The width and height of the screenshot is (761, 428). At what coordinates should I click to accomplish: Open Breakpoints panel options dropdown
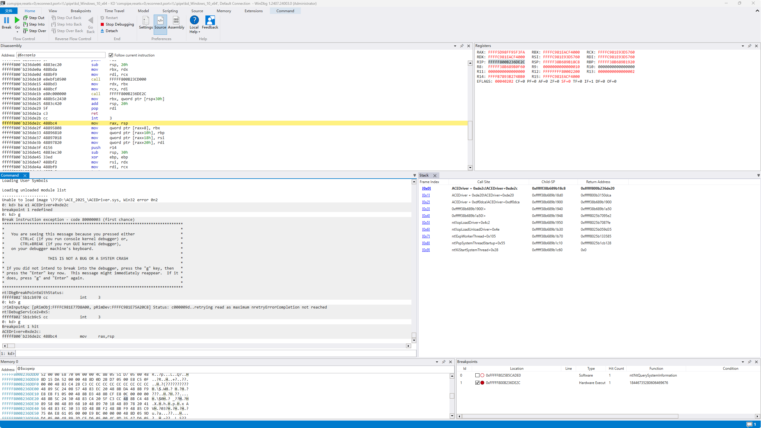743,362
